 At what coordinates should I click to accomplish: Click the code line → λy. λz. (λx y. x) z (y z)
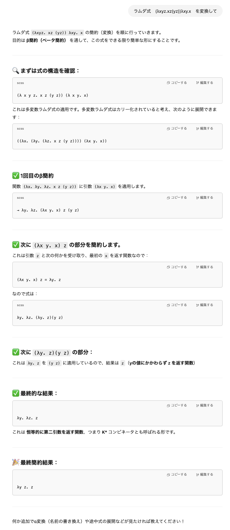48,210
